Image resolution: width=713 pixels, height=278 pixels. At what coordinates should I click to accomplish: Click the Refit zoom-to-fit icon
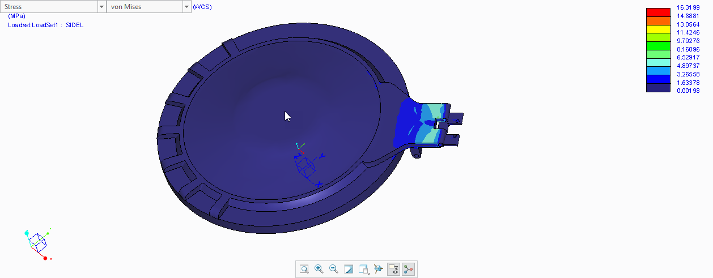point(304,270)
